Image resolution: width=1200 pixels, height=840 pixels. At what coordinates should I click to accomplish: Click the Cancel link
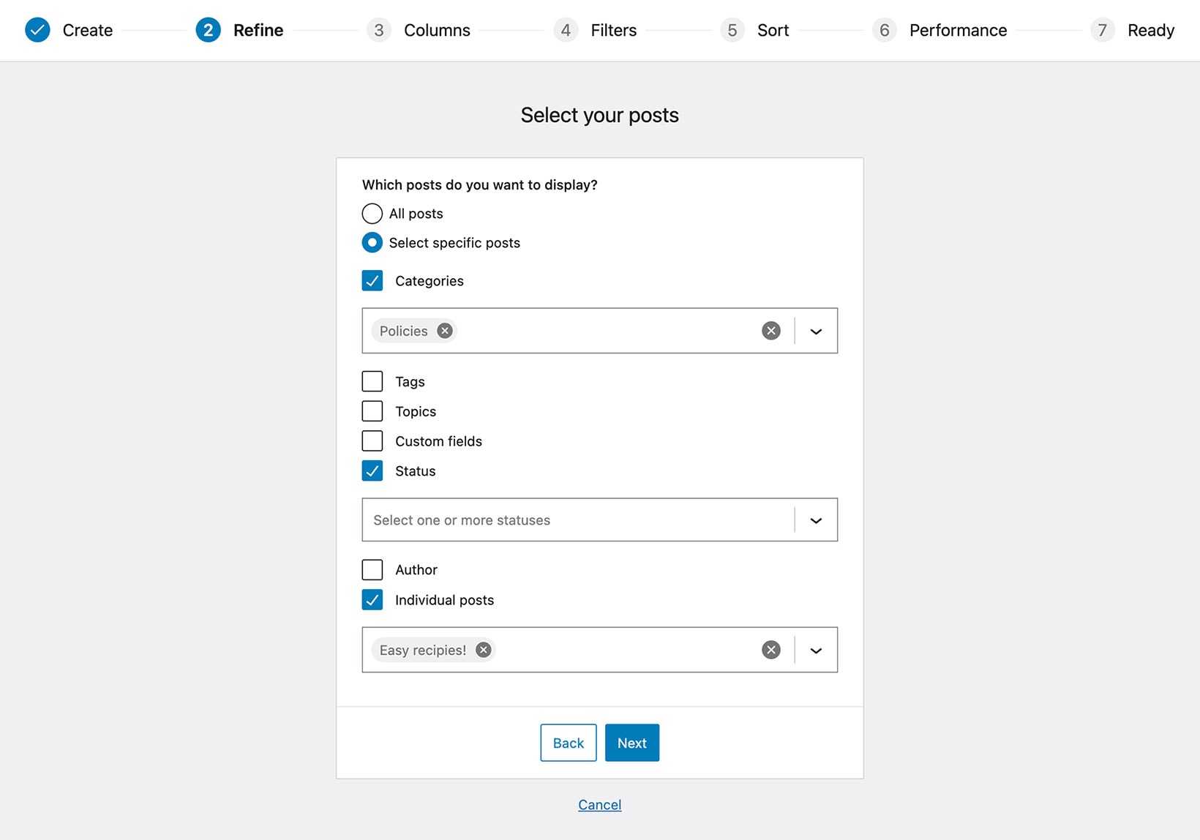point(599,804)
